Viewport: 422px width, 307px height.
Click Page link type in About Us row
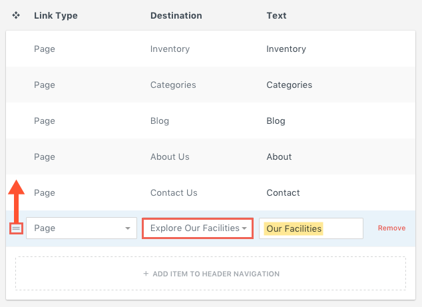(x=45, y=156)
